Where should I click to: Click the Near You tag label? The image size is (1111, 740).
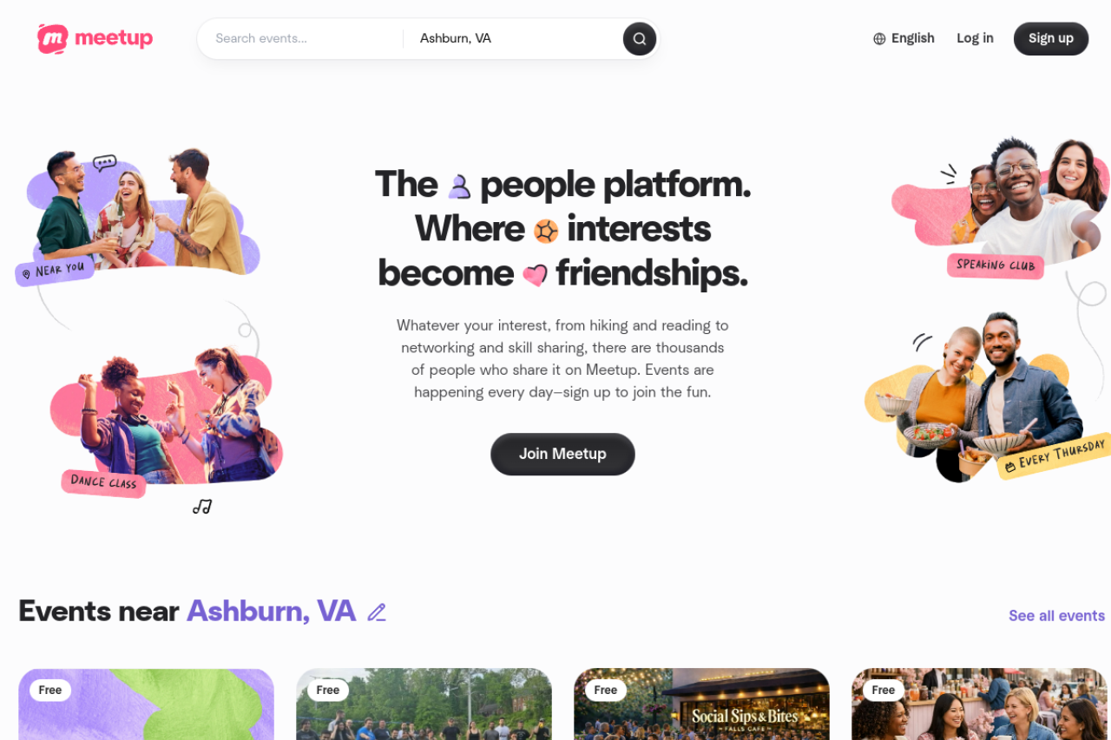click(54, 271)
